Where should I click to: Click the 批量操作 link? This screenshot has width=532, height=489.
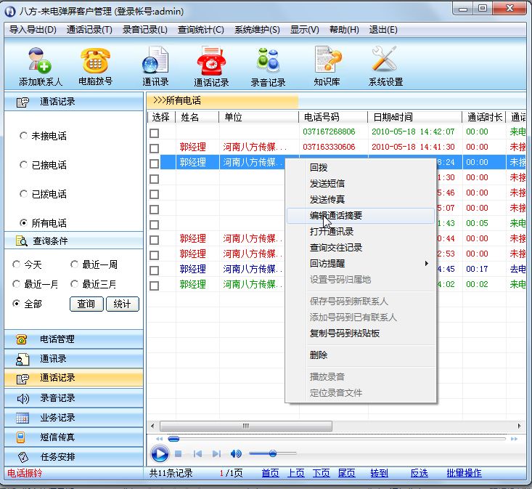(x=464, y=473)
